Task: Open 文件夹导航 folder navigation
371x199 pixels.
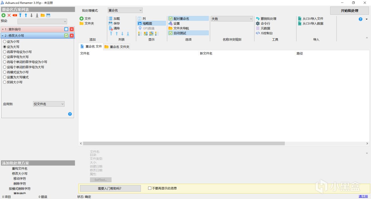Action: (x=179, y=28)
